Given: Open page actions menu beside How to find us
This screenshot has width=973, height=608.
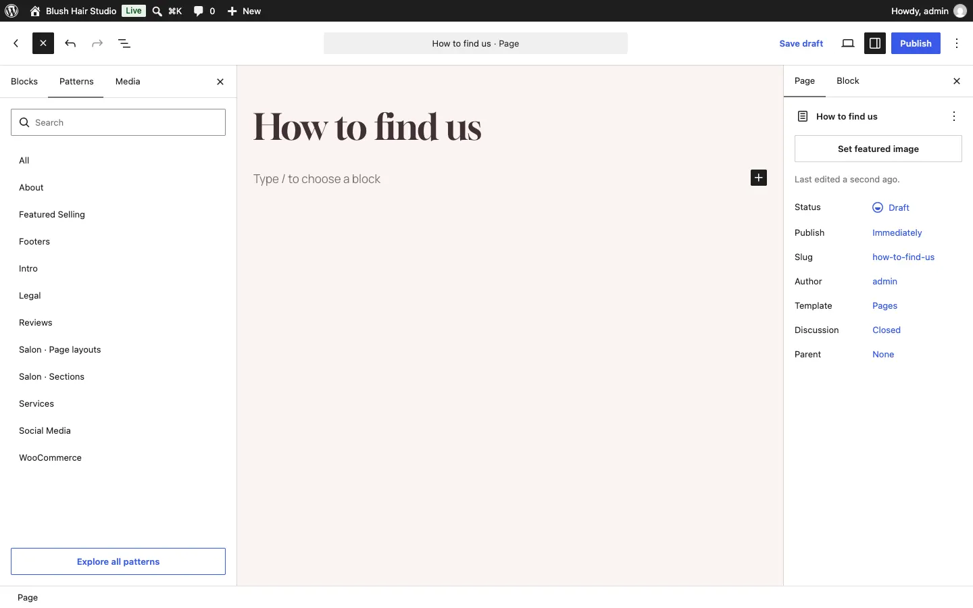Looking at the screenshot, I should (x=954, y=116).
